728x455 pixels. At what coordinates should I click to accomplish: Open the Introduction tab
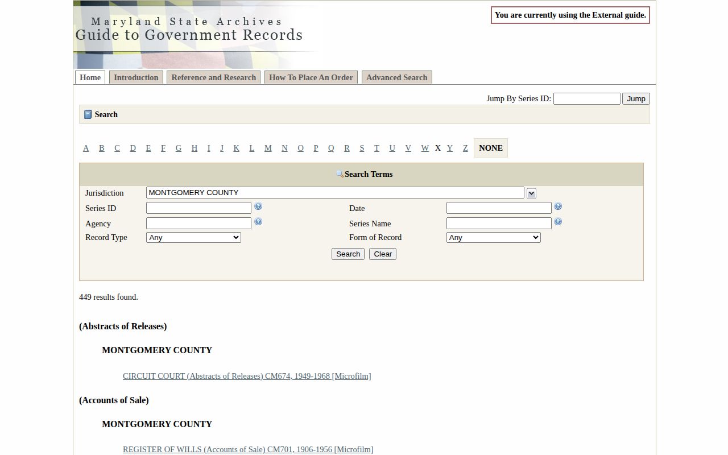[x=136, y=77]
